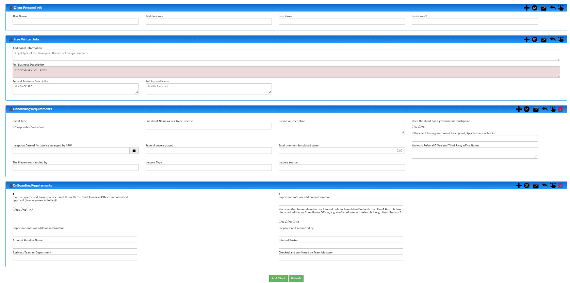
Task: Click the Last Name2 field
Action: pyautogui.click(x=475, y=21)
